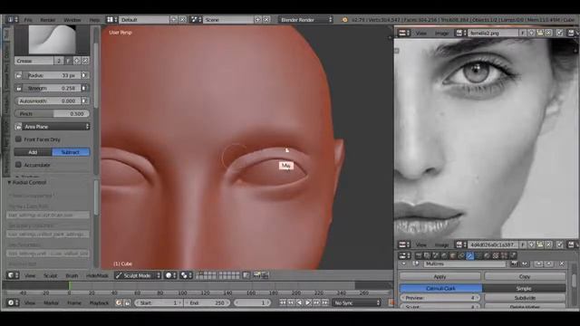Viewport: 580px width, 326px height.
Task: Collapse the Radial Control panel
Action: pyautogui.click(x=10, y=183)
